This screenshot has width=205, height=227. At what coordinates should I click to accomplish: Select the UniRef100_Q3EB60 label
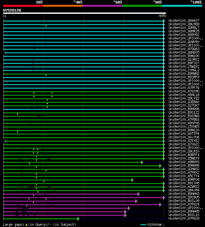pos(184,102)
